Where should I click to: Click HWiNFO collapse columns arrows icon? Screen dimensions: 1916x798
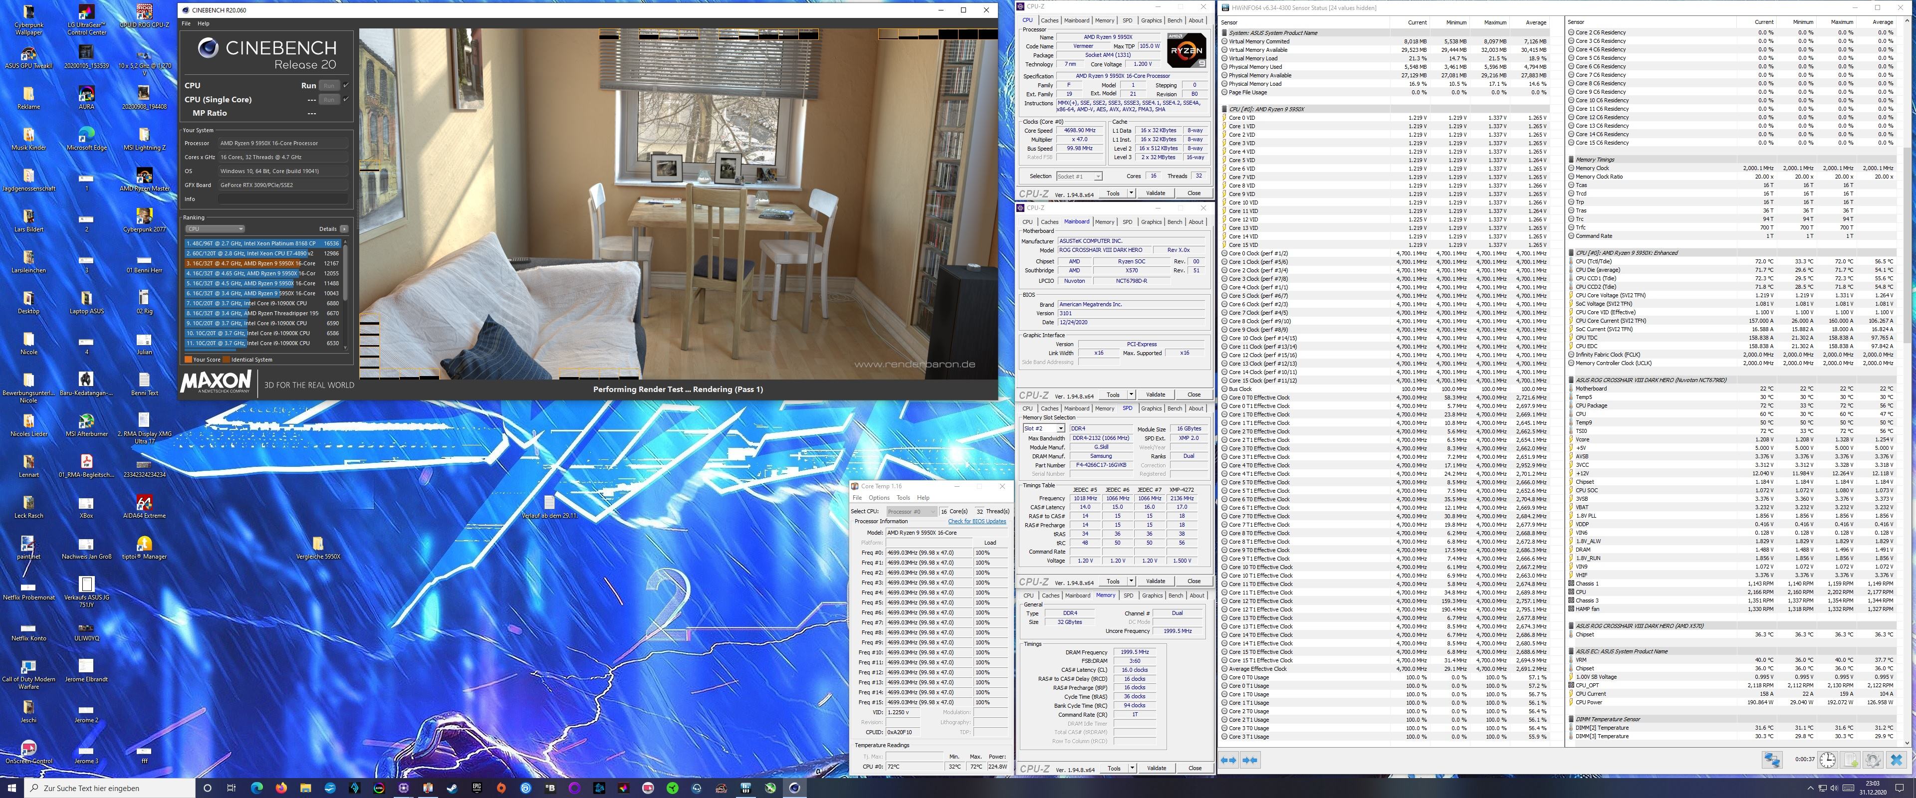pos(1250,760)
